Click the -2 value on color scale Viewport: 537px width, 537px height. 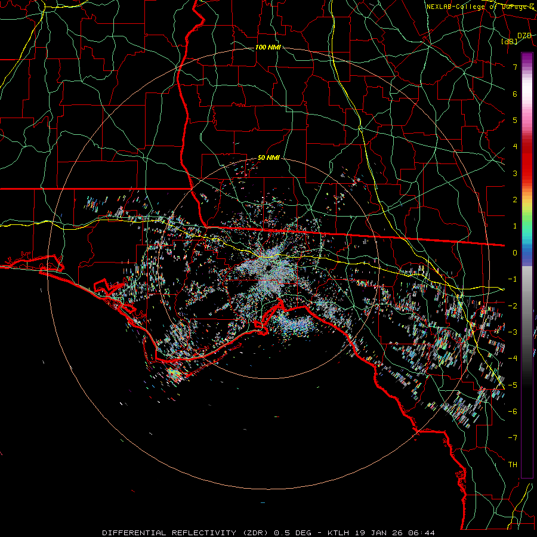[513, 305]
